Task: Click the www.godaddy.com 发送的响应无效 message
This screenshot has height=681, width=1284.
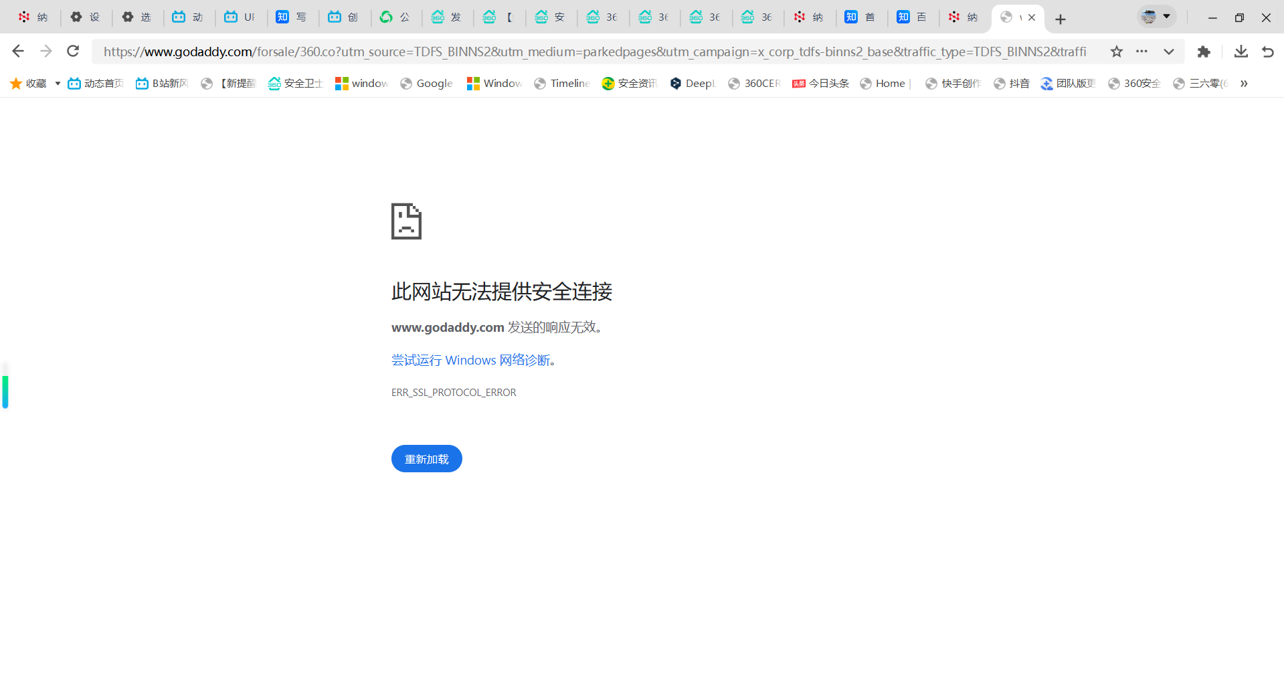Action: click(496, 327)
